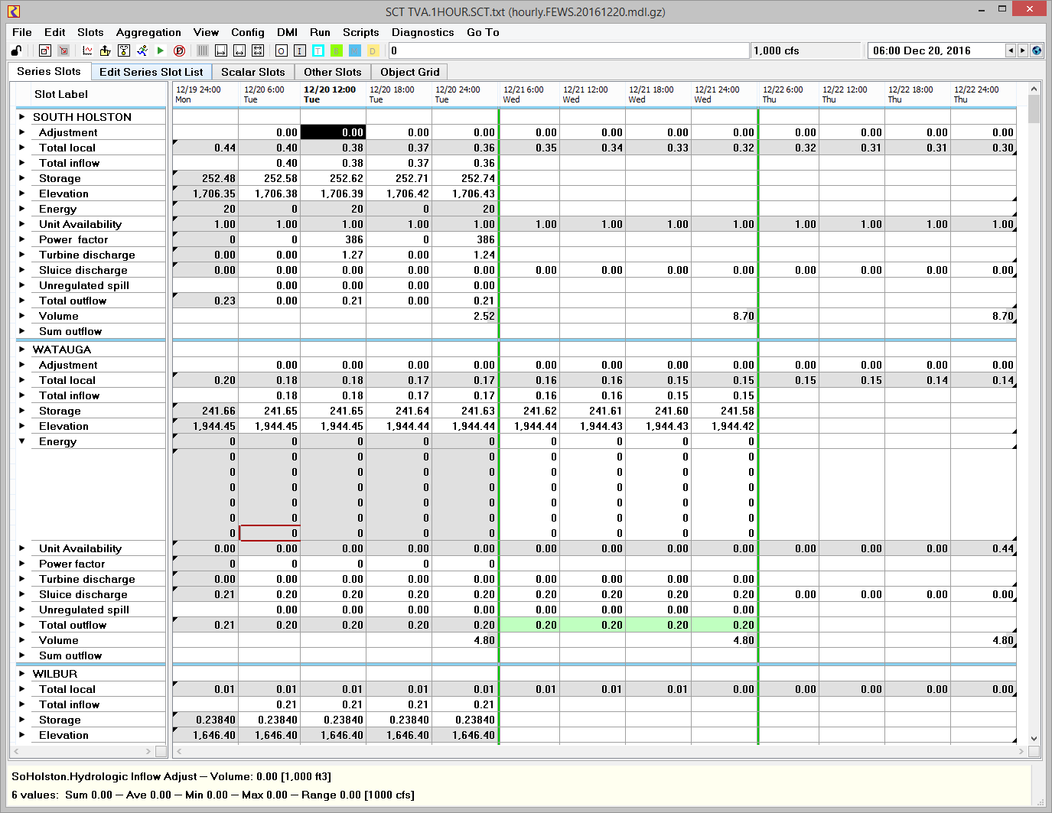Select the red-outlined Energy 0 cell
Screen dimensions: 1052x813
[x=270, y=533]
